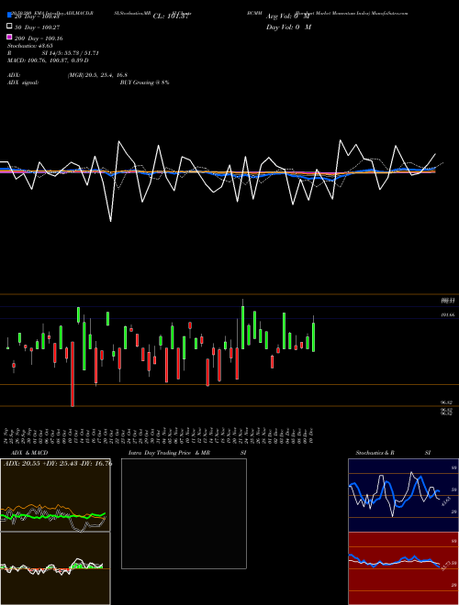Image resolution: width=459 pixels, height=605 pixels.
Task: Click the blue 20 Day EMA legend swatch
Action: [x=9, y=15]
